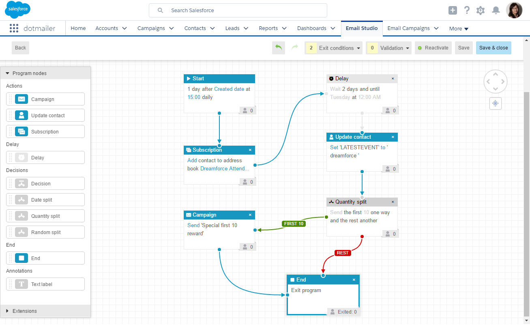Viewport: 530px width, 327px height.
Task: Select the Update contact action node
Action: point(45,115)
